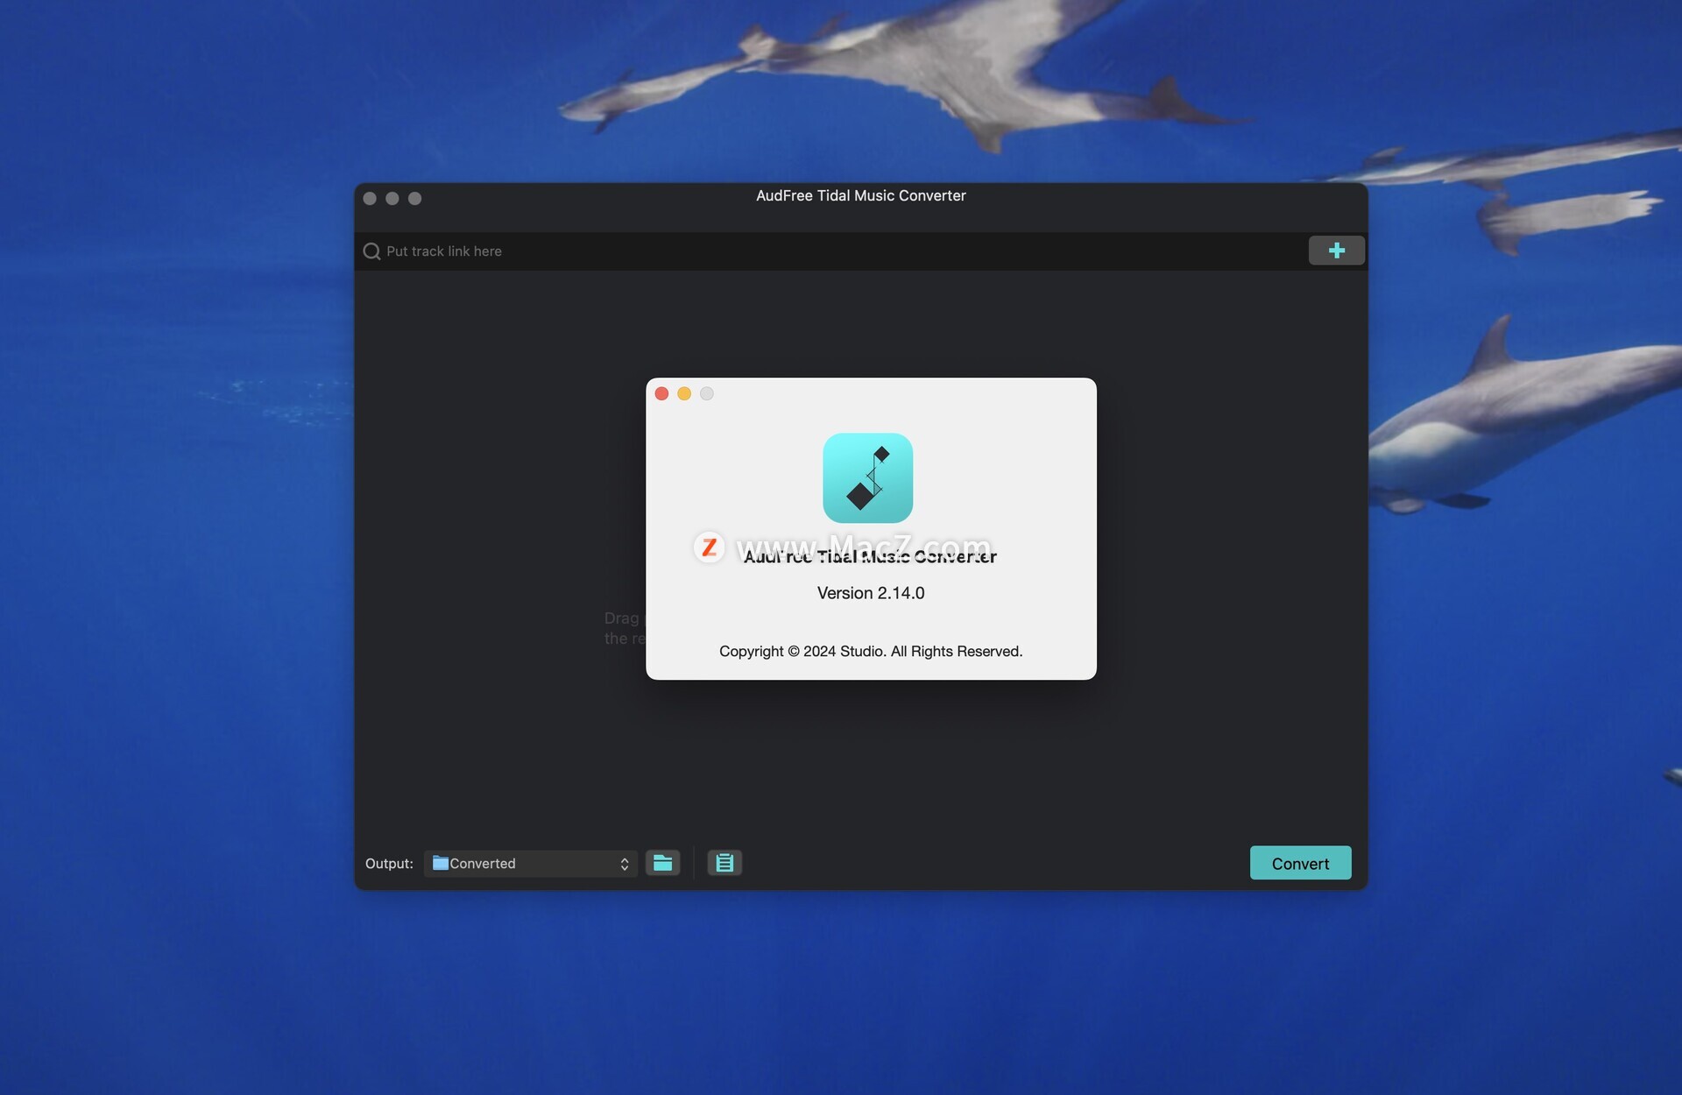Open the Converted output folder dropdown
Image resolution: width=1682 pixels, height=1095 pixels.
pyautogui.click(x=526, y=863)
